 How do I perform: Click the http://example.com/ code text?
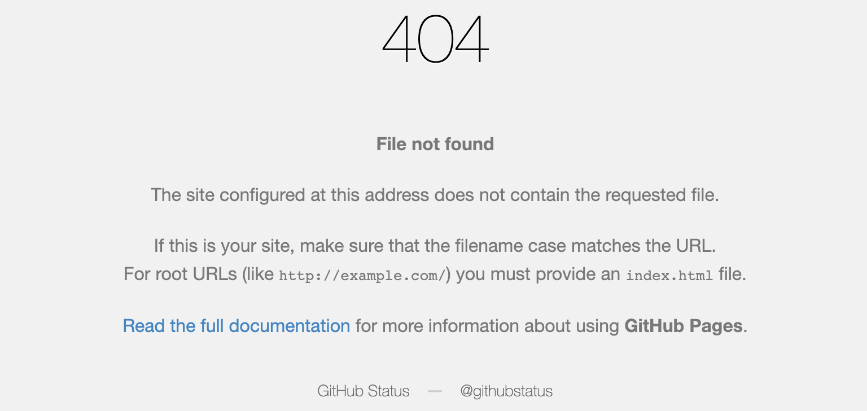362,276
